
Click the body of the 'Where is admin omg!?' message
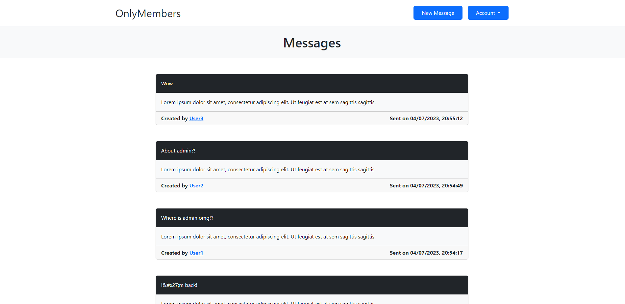coord(268,236)
